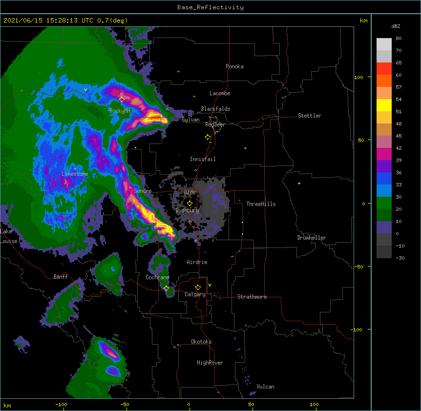Click the Innisfail city label
The image size is (421, 411).
tap(203, 159)
